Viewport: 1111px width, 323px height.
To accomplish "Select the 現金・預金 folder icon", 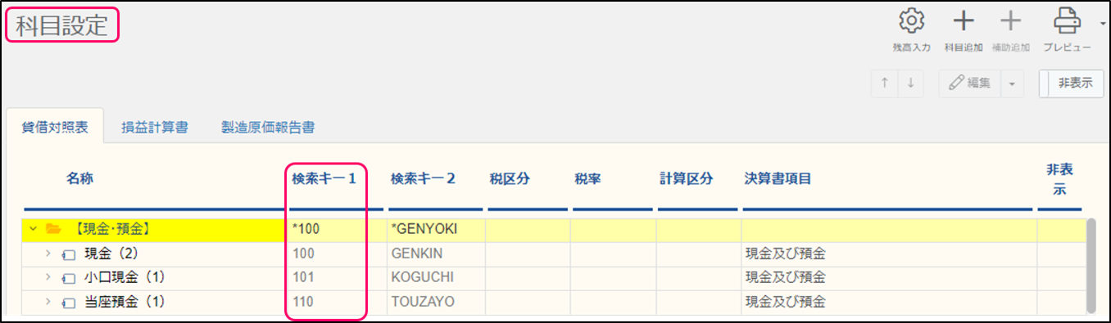I will pyautogui.click(x=53, y=230).
